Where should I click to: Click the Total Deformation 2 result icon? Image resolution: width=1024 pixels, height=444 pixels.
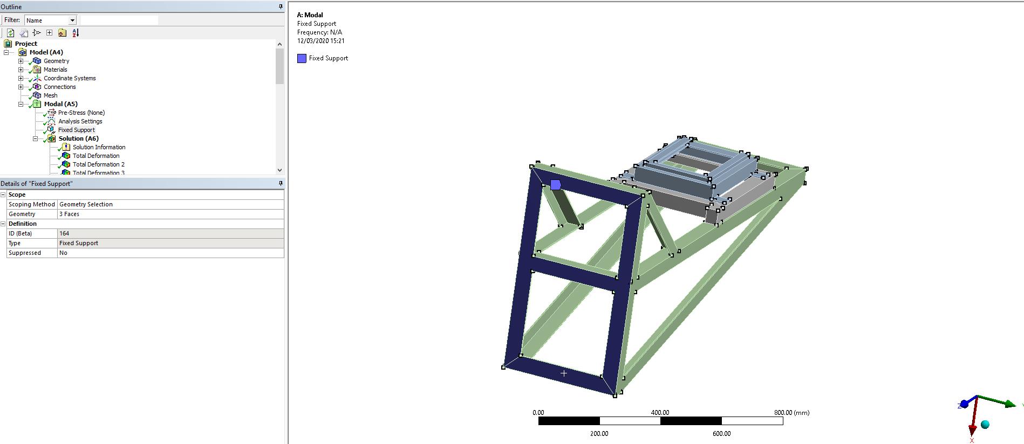pyautogui.click(x=66, y=164)
